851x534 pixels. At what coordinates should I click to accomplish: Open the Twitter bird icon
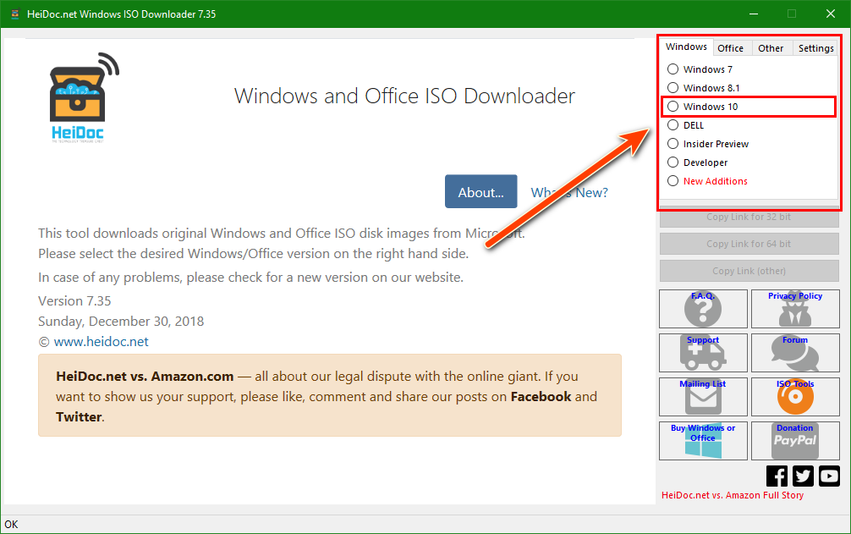(x=803, y=476)
